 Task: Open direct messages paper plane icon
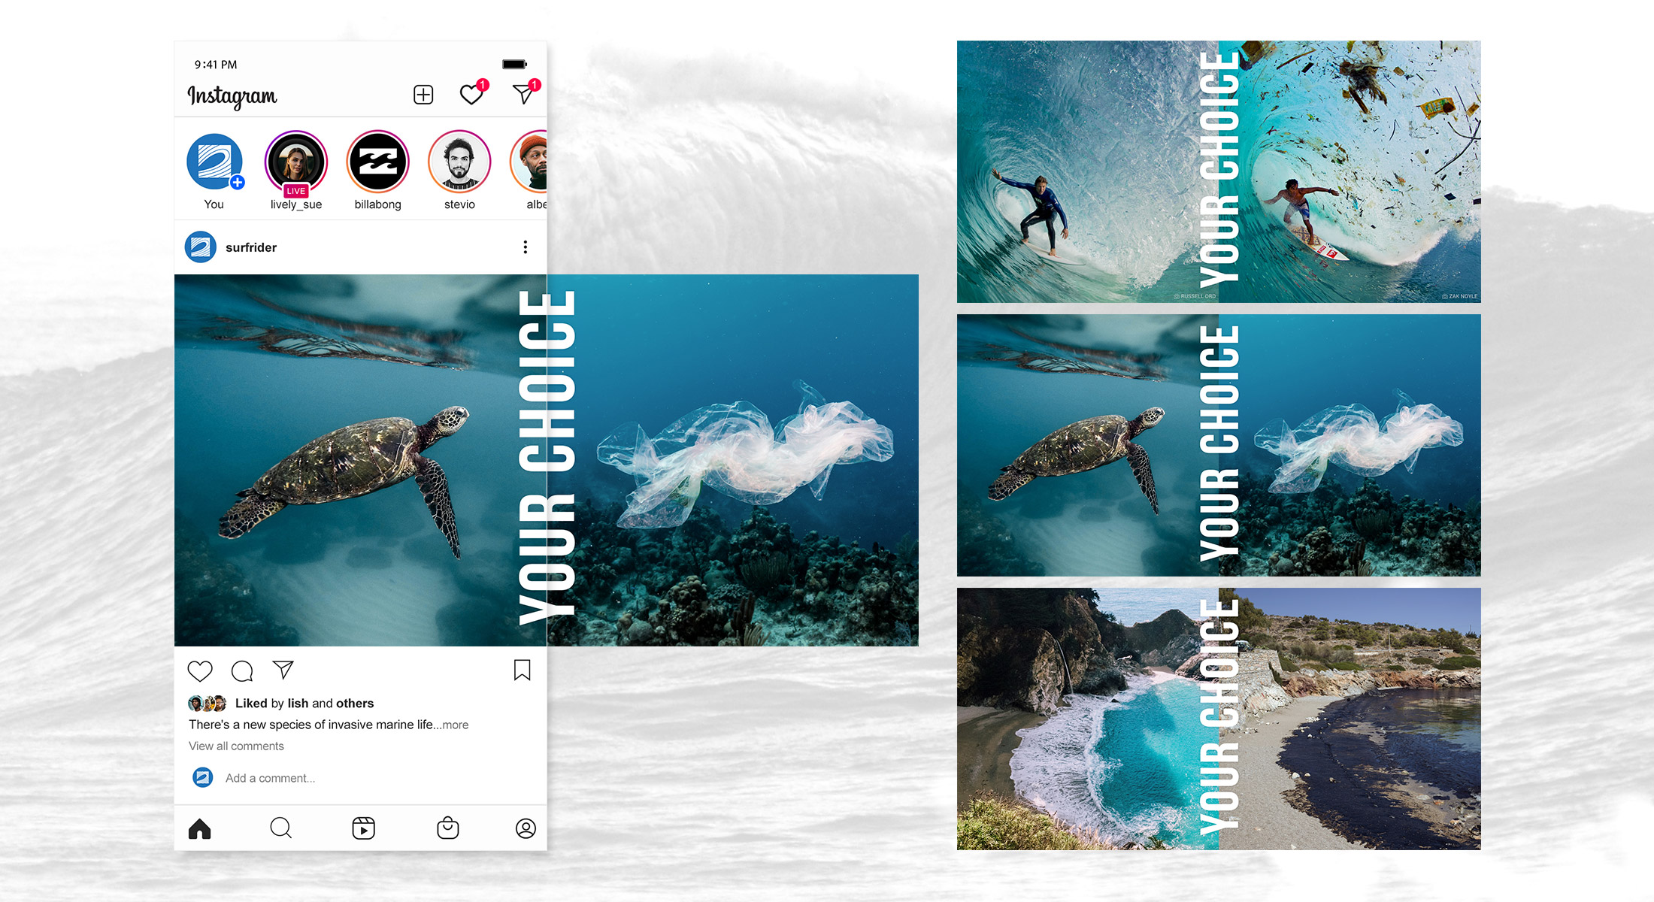[x=523, y=94]
